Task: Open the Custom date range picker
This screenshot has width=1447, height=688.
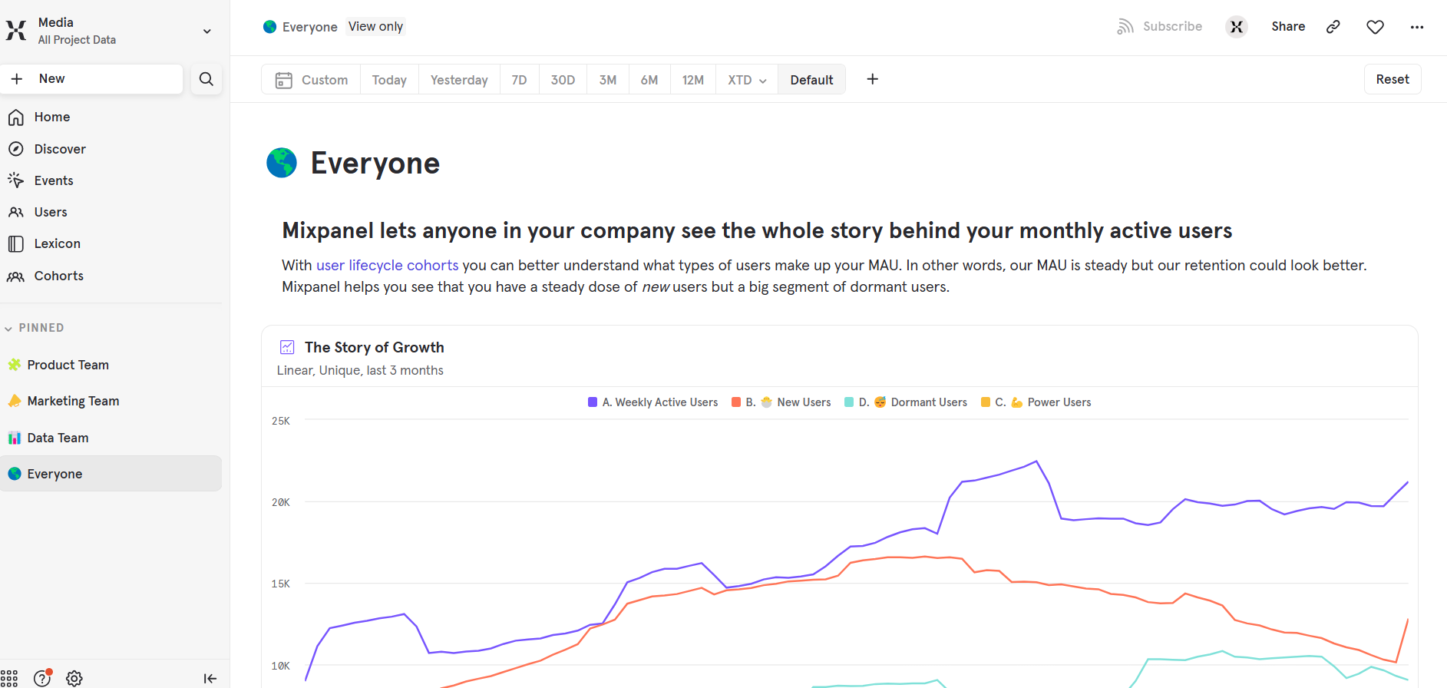Action: pos(312,80)
